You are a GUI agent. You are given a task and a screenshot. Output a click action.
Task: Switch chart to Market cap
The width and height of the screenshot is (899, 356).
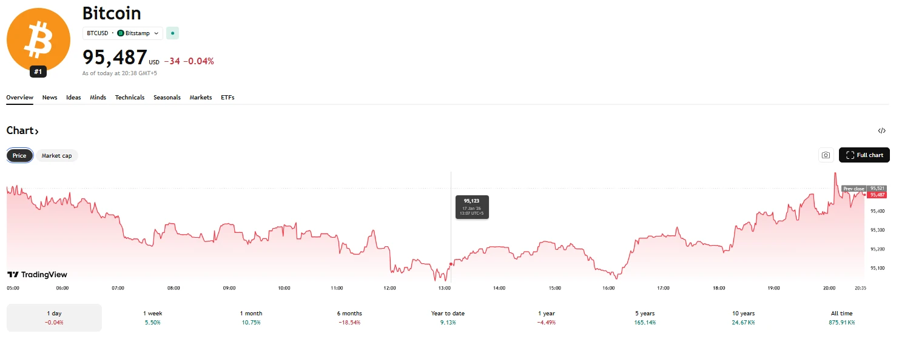(x=56, y=156)
